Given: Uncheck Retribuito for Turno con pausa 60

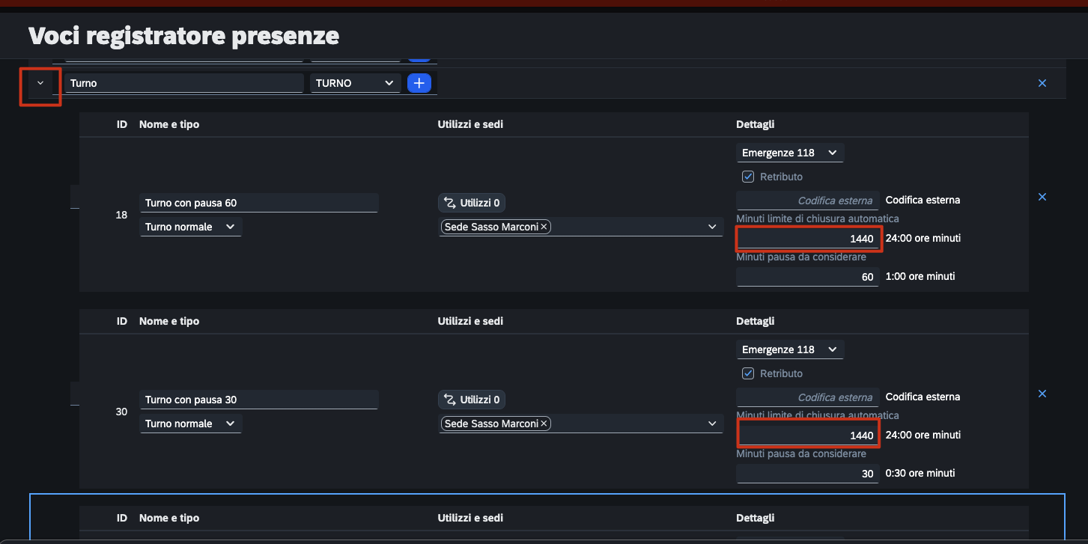Looking at the screenshot, I should click(x=747, y=177).
